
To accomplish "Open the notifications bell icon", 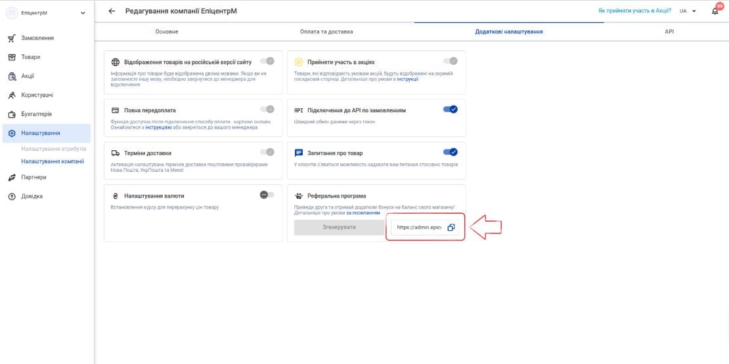I will pyautogui.click(x=715, y=11).
